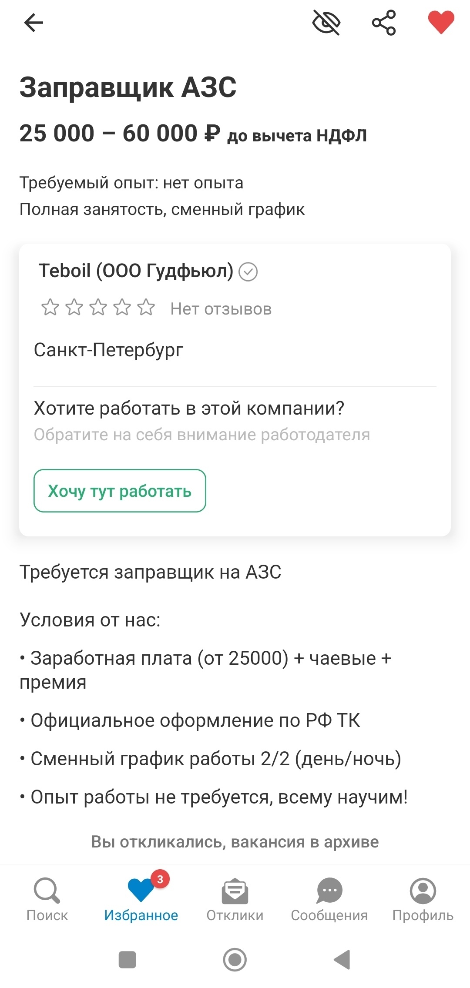Viewport: 470px width, 988px height.
Task: Tap the empty star rating row
Action: coord(98,308)
